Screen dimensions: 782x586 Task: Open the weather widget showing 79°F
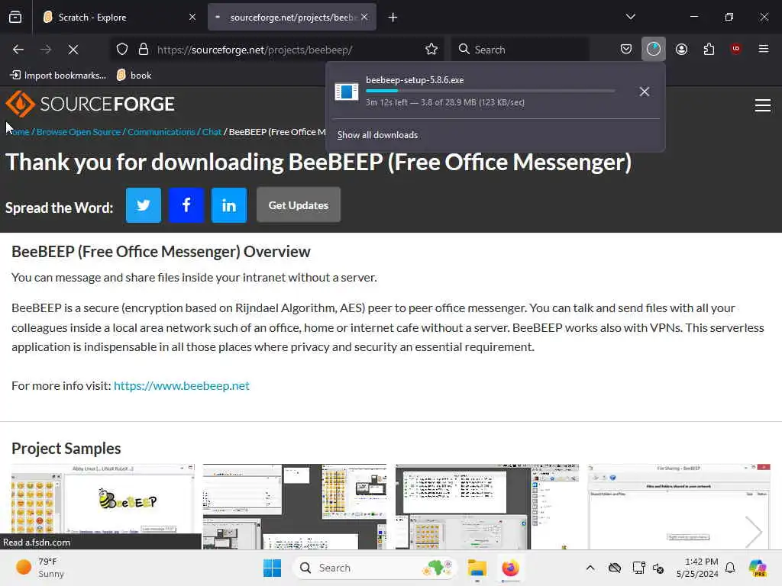click(x=41, y=568)
